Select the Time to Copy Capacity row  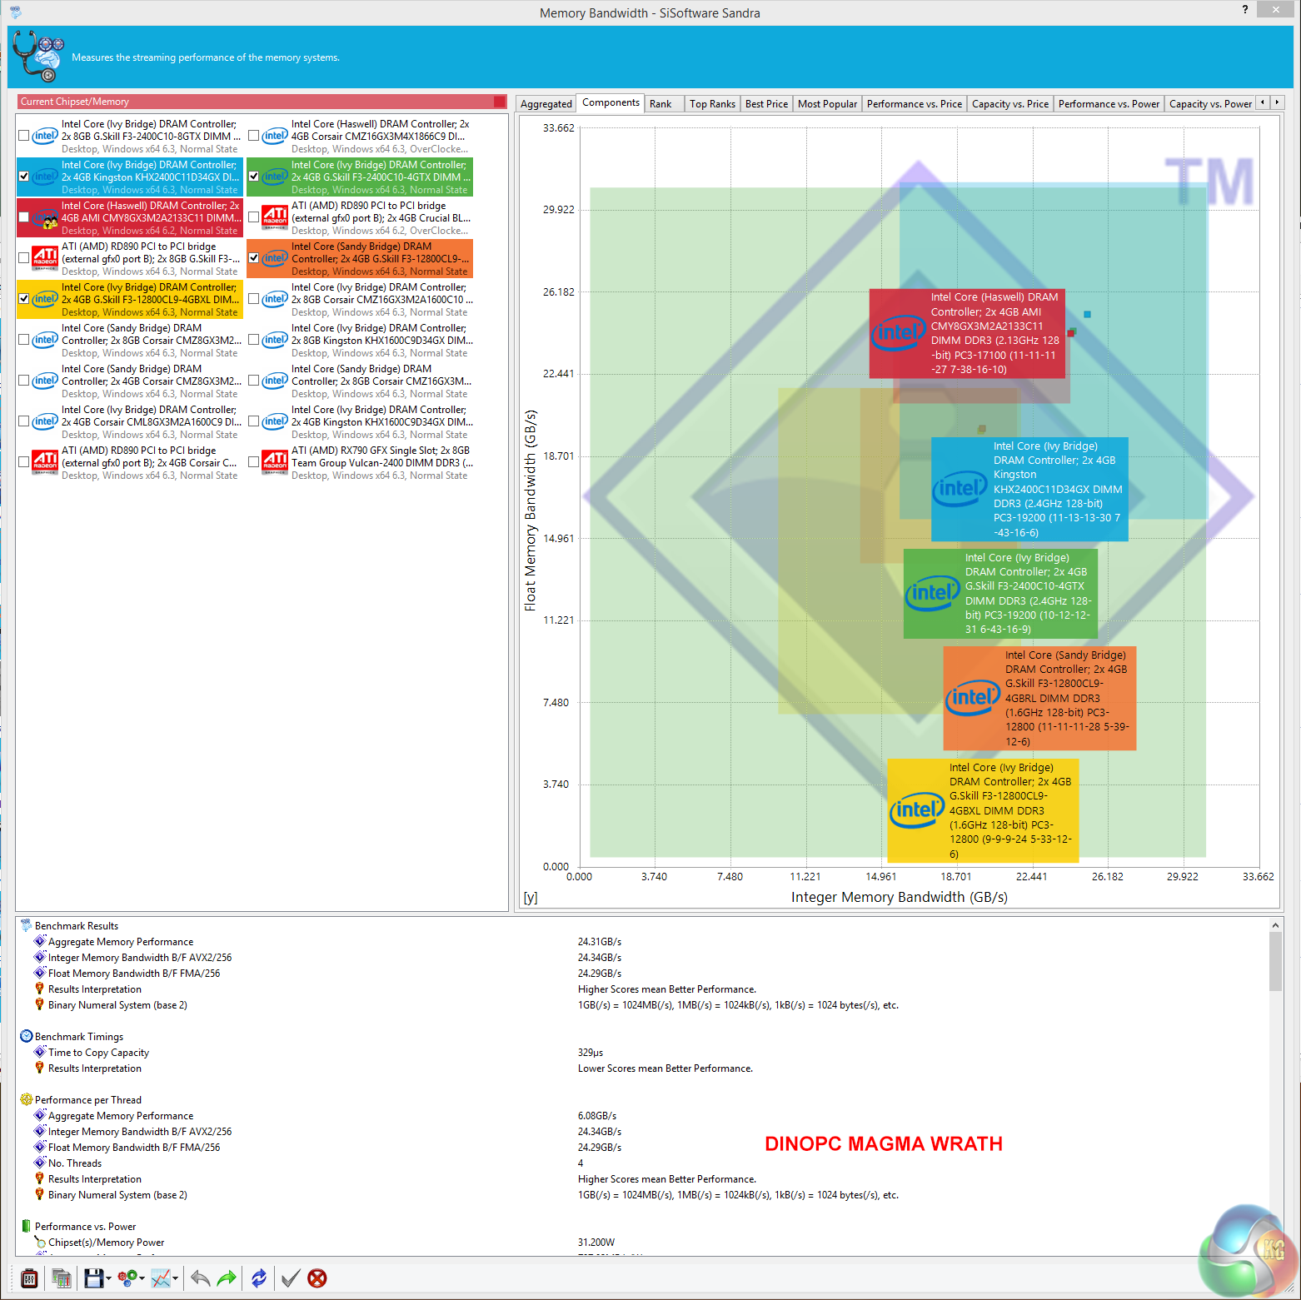click(98, 1052)
